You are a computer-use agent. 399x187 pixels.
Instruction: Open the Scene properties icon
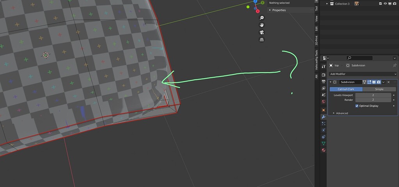pos(323,95)
